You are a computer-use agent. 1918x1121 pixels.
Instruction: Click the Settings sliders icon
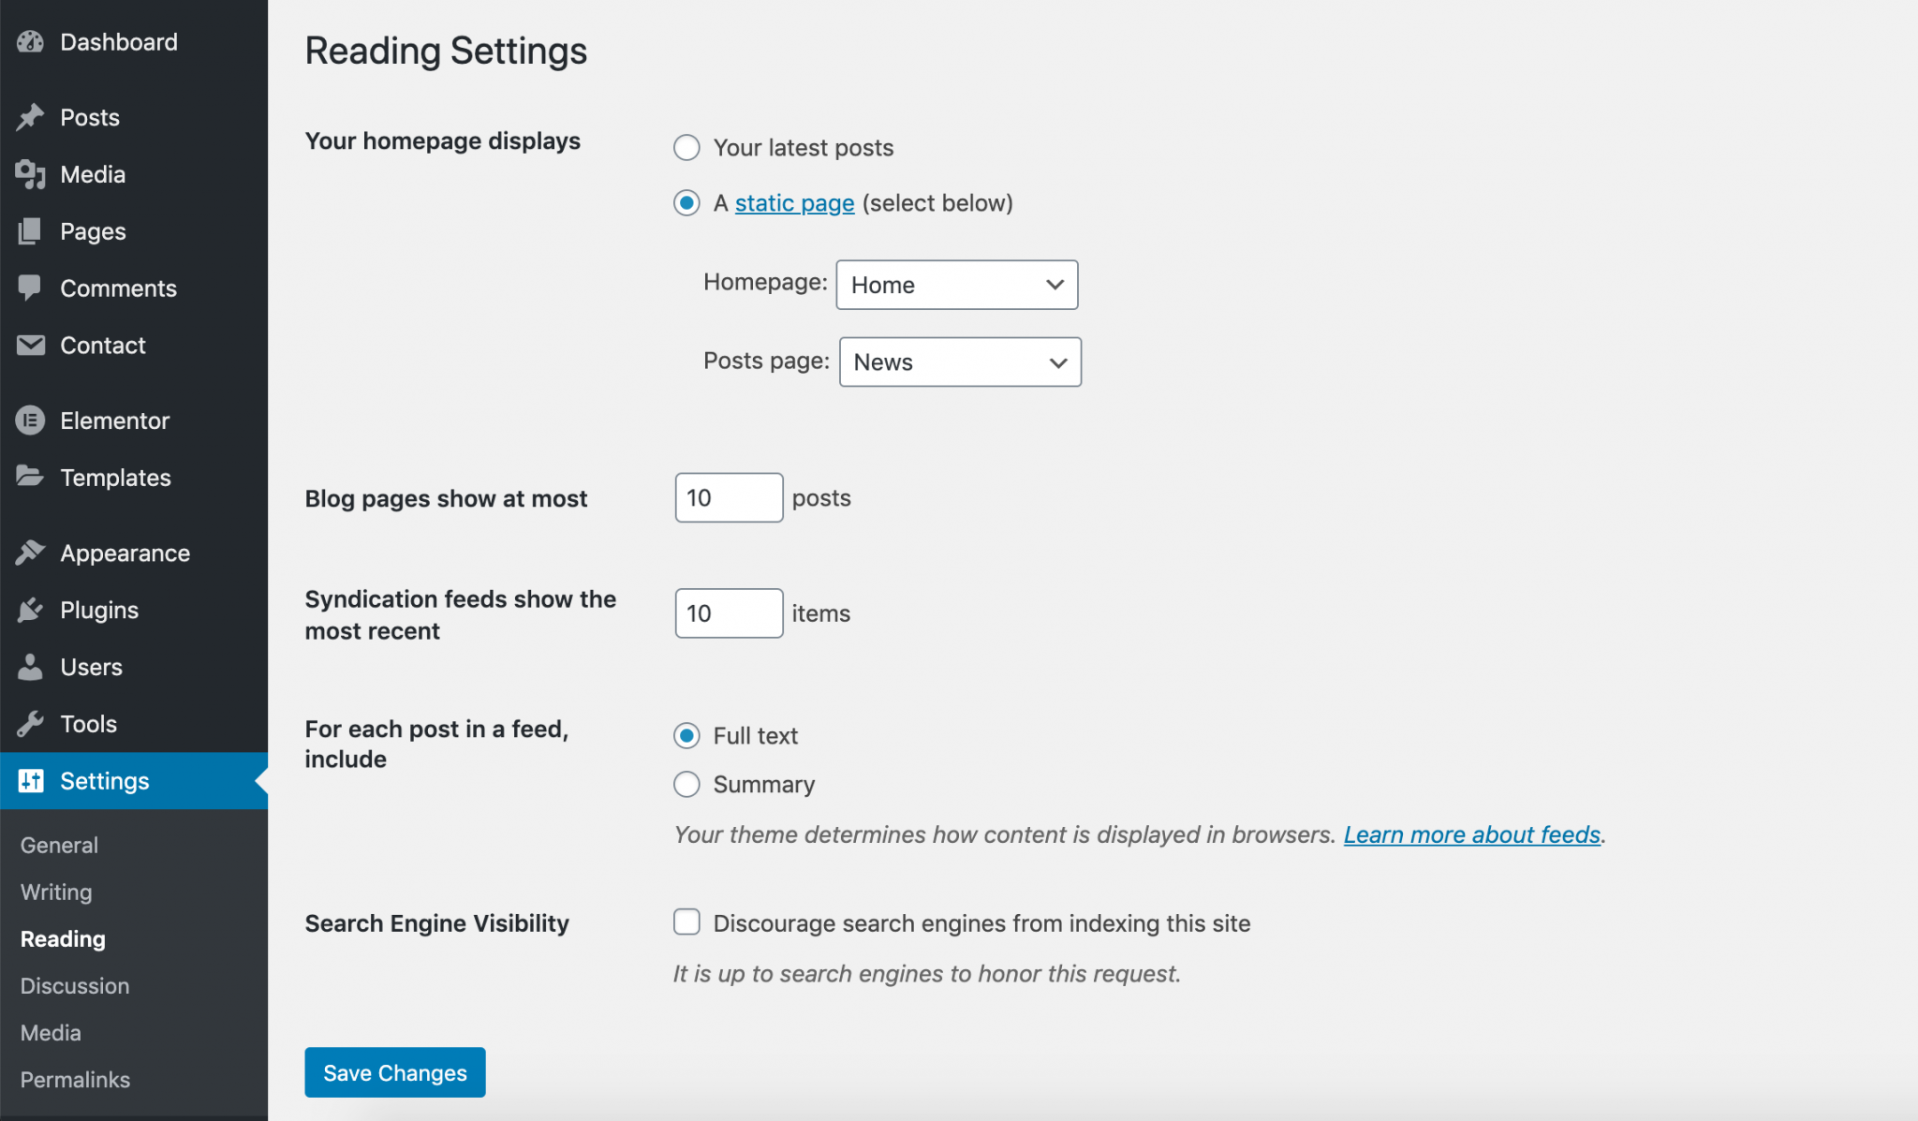[31, 780]
